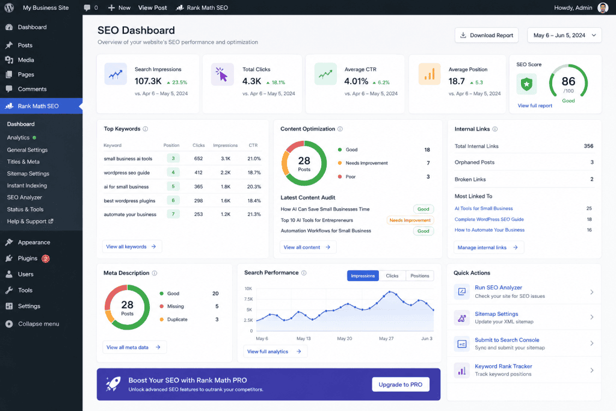Switch chart to Clicks tab
616x411 pixels.
[392, 276]
